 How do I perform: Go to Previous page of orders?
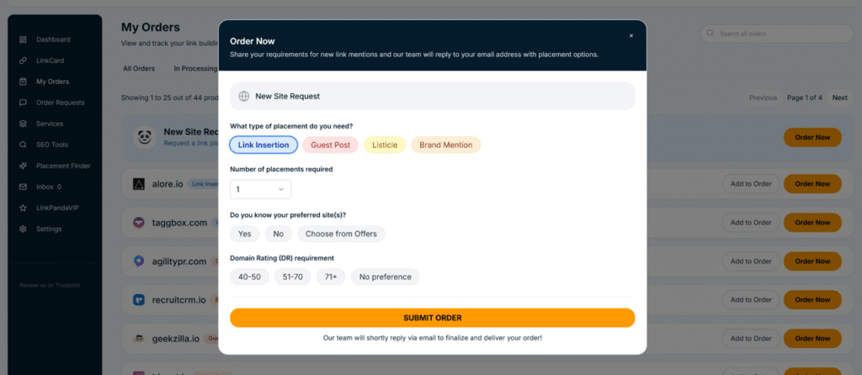[763, 98]
